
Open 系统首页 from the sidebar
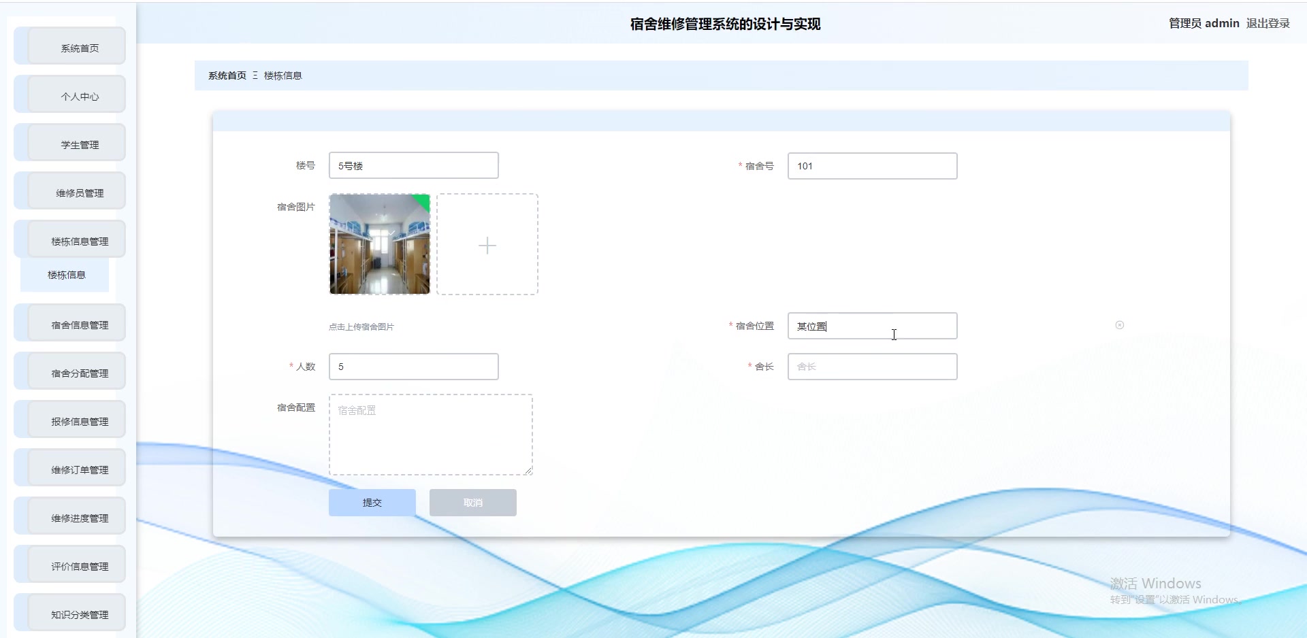(x=69, y=46)
